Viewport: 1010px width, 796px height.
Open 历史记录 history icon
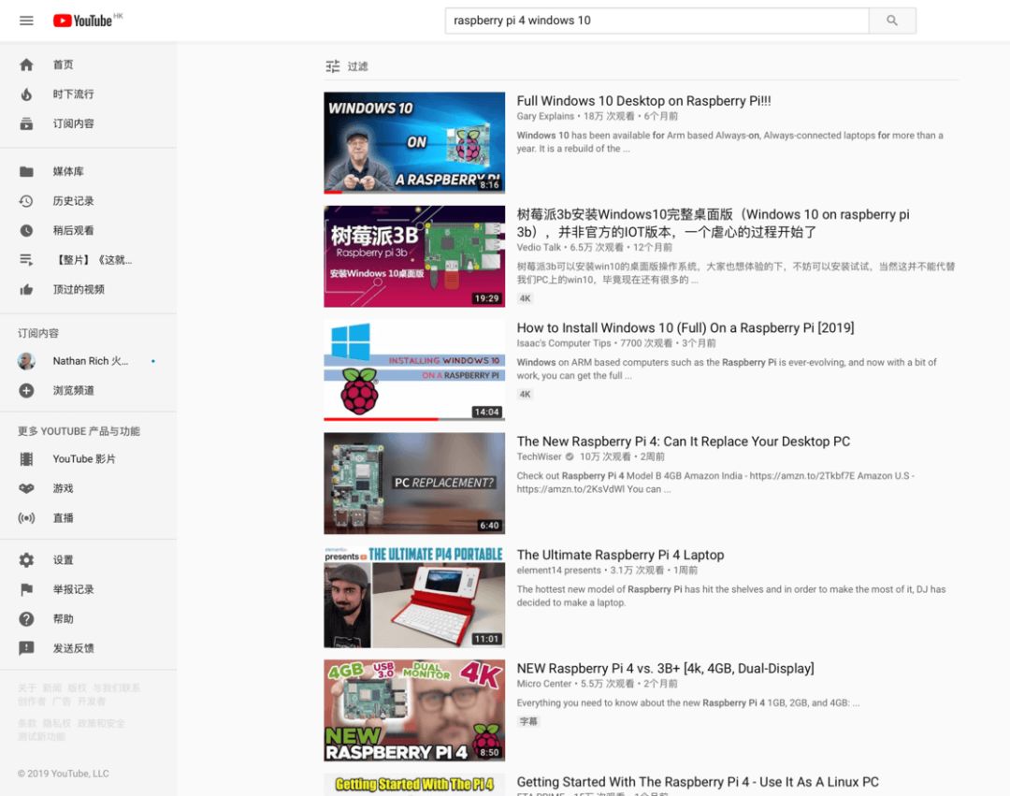[x=26, y=201]
